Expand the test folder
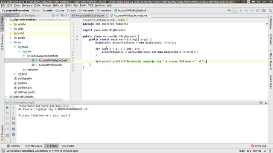The height and width of the screenshot is (153, 273). coord(15,74)
